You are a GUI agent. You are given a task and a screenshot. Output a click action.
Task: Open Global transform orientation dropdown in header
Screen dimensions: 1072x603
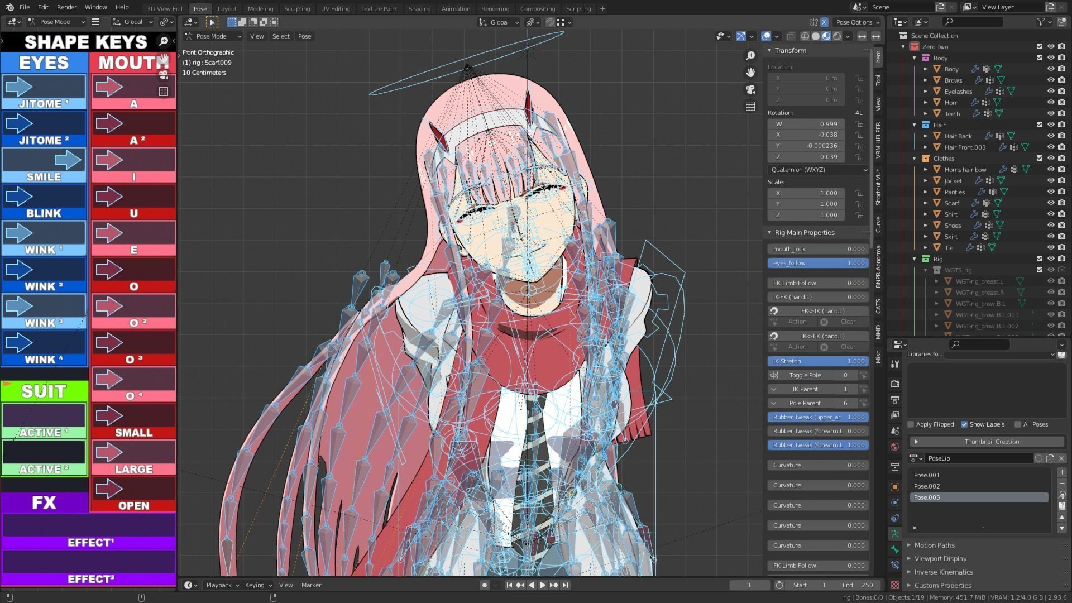(x=499, y=22)
